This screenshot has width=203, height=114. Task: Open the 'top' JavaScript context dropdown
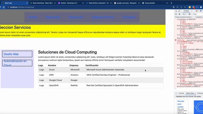(184, 14)
